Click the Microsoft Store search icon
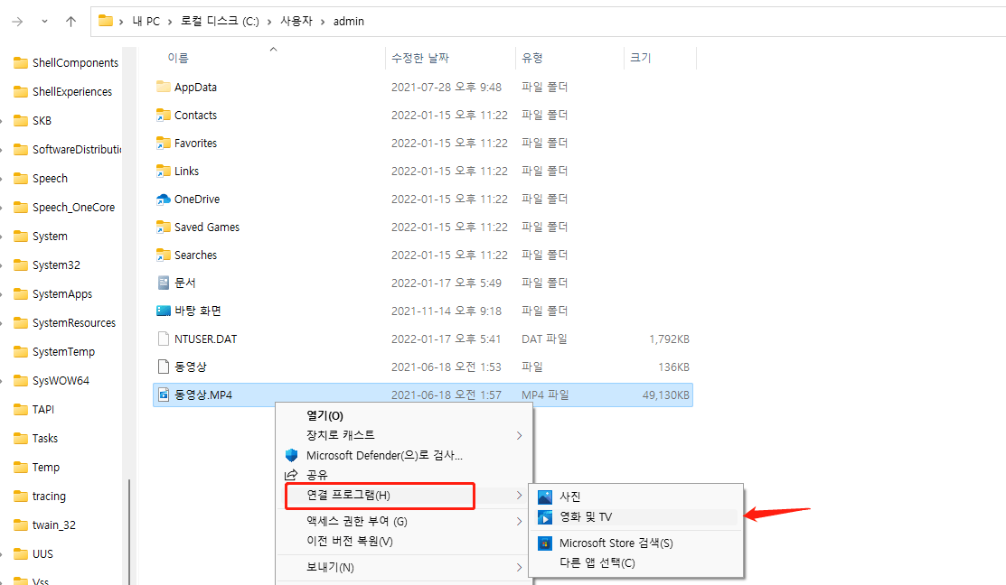Image resolution: width=1006 pixels, height=585 pixels. [546, 543]
